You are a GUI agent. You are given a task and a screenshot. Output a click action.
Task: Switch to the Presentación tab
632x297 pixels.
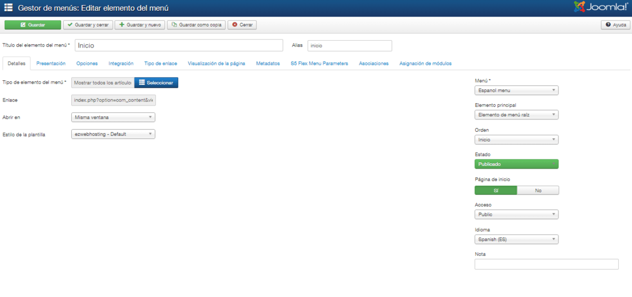51,64
